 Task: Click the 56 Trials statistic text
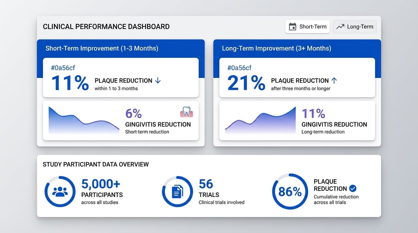tap(207, 184)
